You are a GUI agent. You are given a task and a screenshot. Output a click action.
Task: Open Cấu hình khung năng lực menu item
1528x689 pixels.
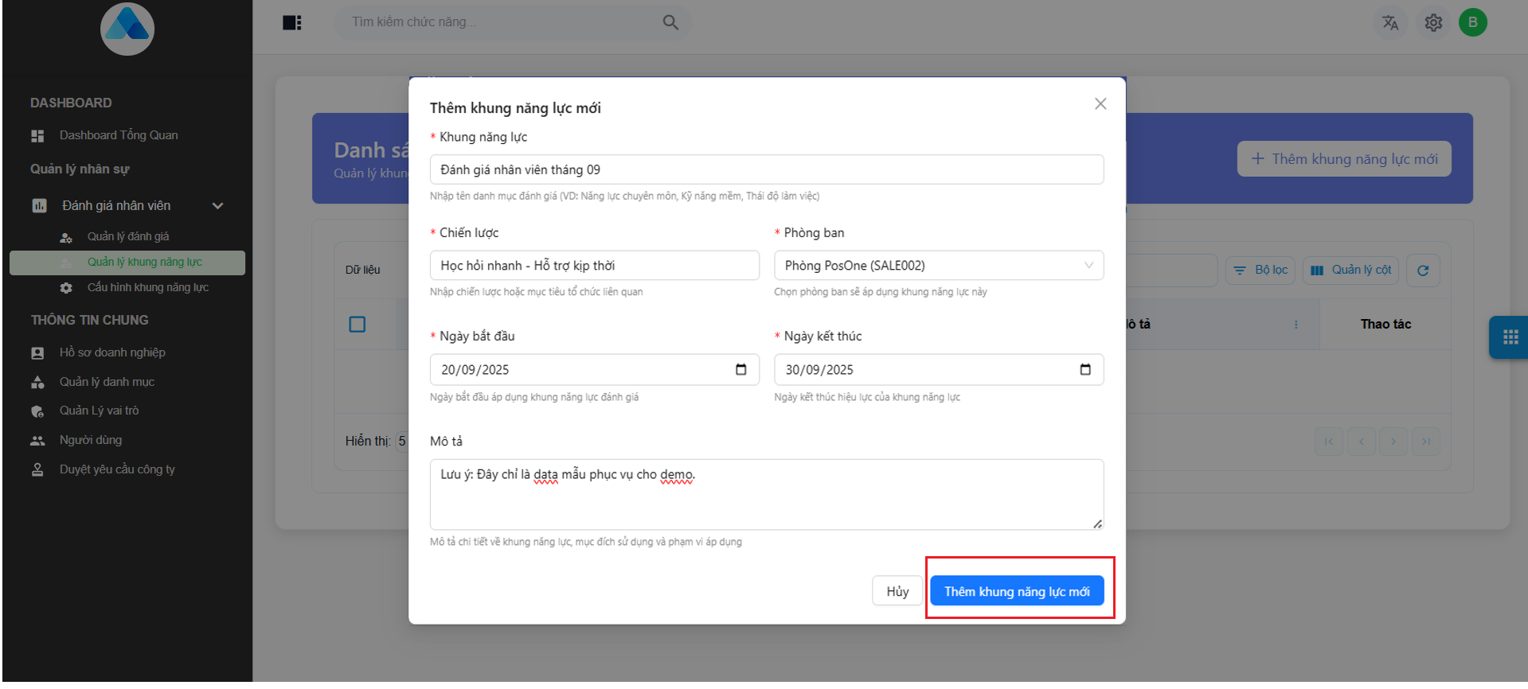pyautogui.click(x=147, y=287)
